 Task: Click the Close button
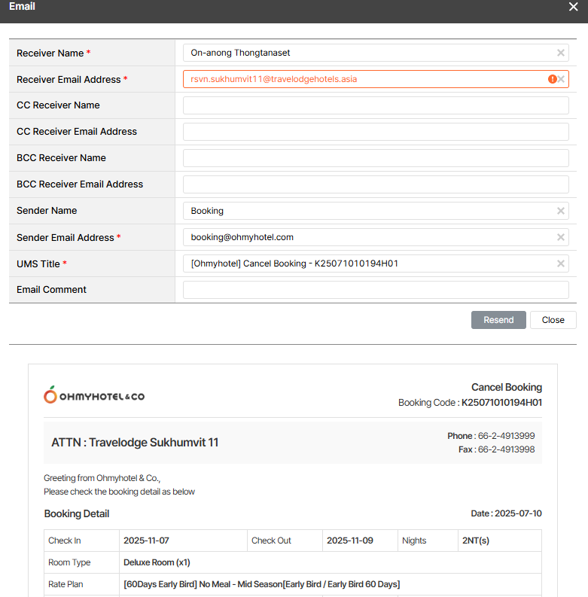(x=553, y=320)
